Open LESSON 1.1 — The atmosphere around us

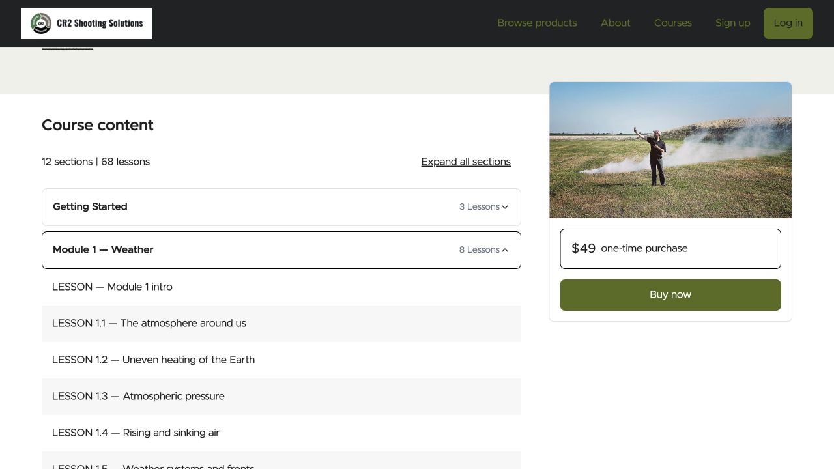[x=281, y=323]
